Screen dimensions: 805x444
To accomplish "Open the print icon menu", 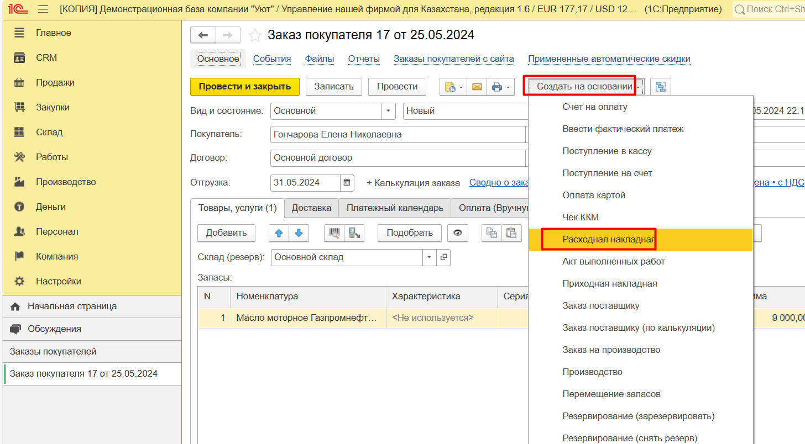I will click(x=500, y=87).
